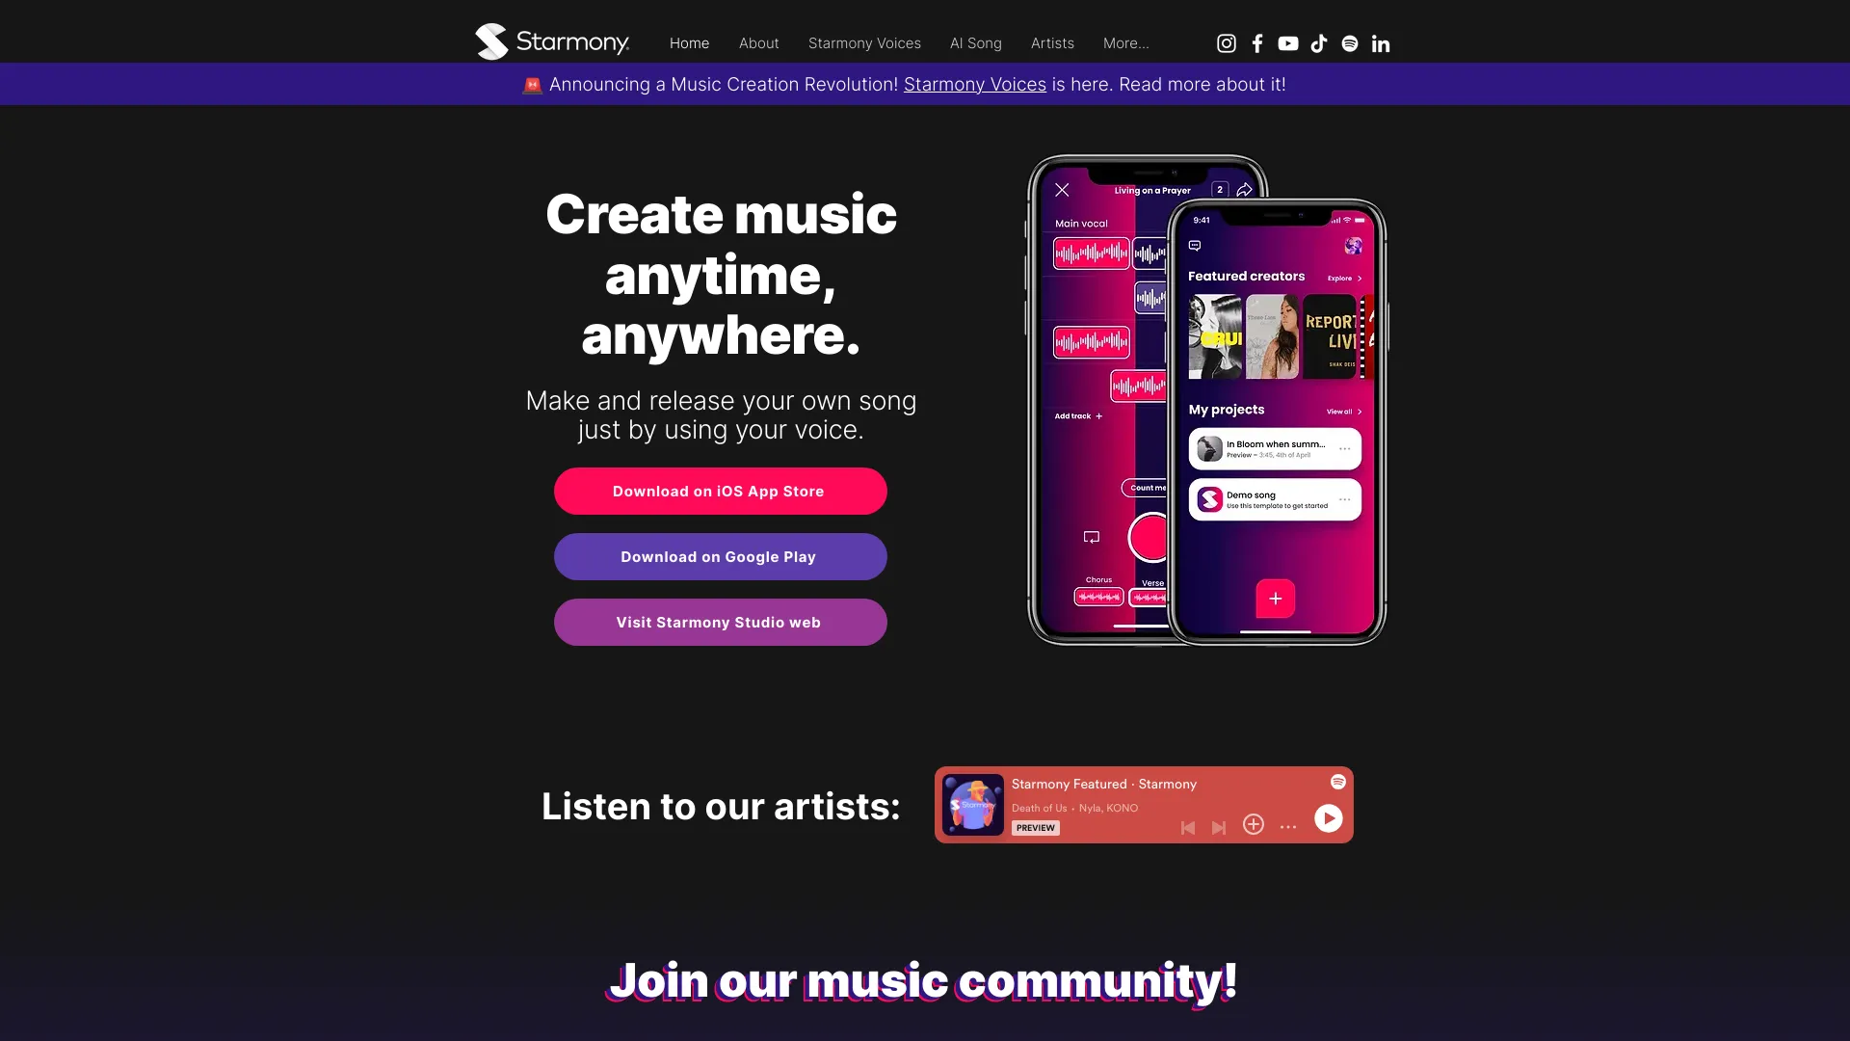Open Starmony TikTok profile
The height and width of the screenshot is (1041, 1850).
point(1317,42)
